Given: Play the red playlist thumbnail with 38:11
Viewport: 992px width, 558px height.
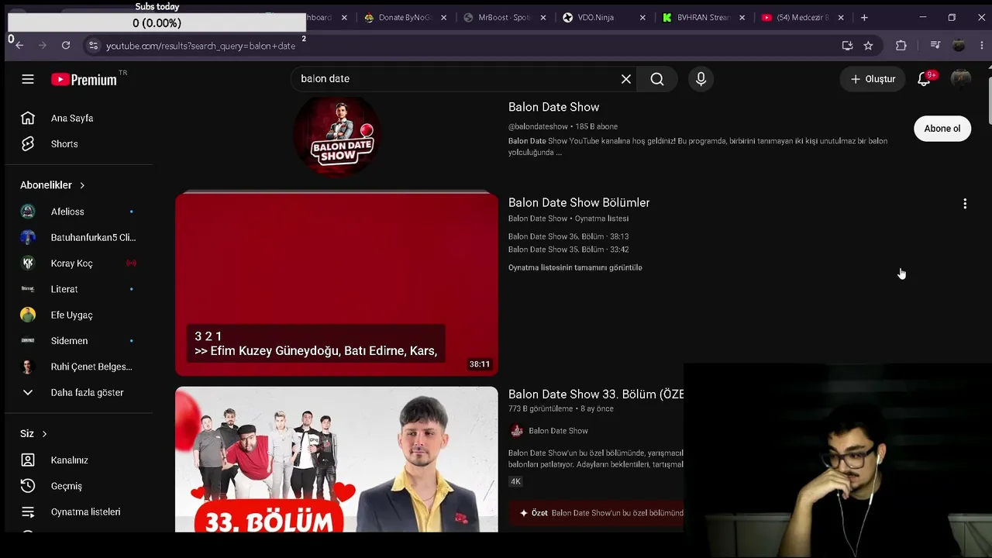Looking at the screenshot, I should click(336, 284).
